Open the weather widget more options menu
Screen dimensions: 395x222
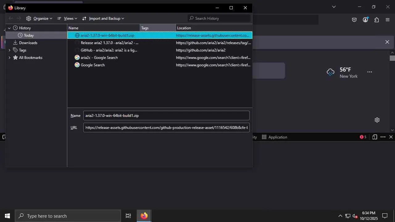pos(370,72)
